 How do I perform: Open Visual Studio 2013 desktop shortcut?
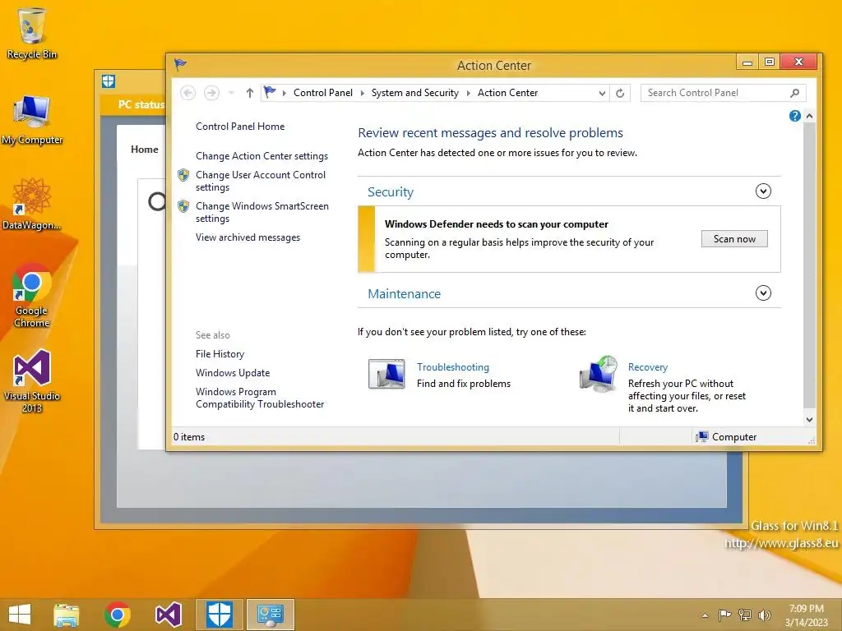32,381
